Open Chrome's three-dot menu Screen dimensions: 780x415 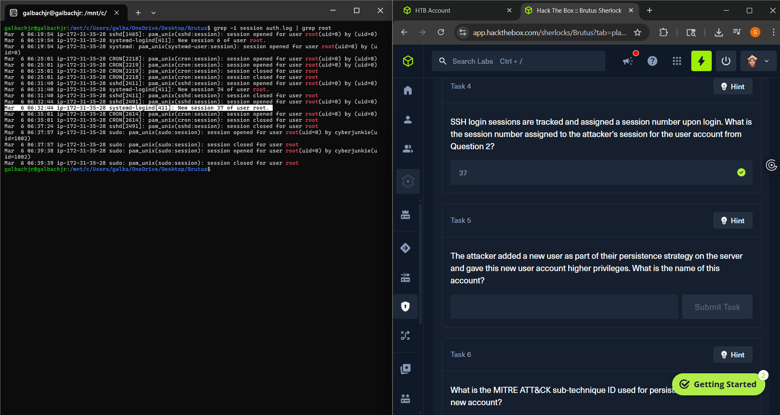coord(773,32)
